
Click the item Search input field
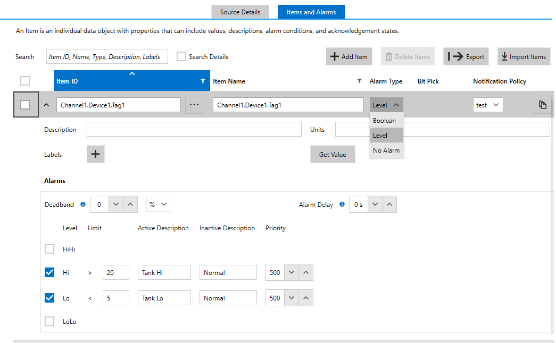(107, 57)
